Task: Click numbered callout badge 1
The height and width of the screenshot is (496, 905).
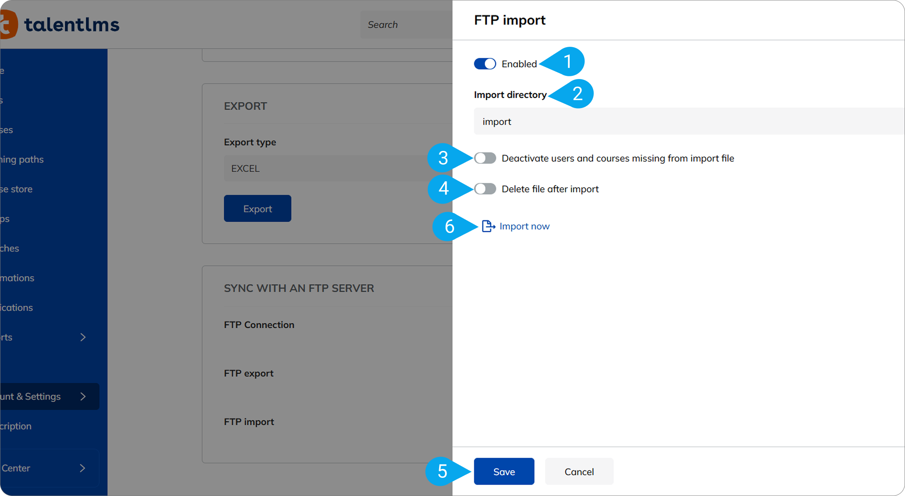Action: click(x=568, y=62)
